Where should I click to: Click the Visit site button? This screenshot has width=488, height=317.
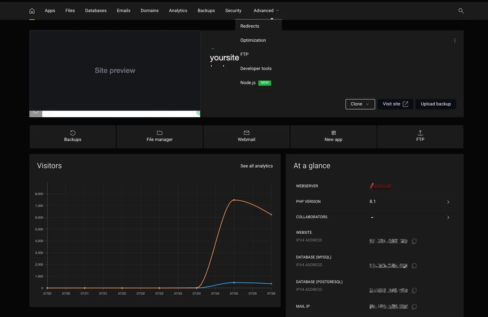(395, 104)
